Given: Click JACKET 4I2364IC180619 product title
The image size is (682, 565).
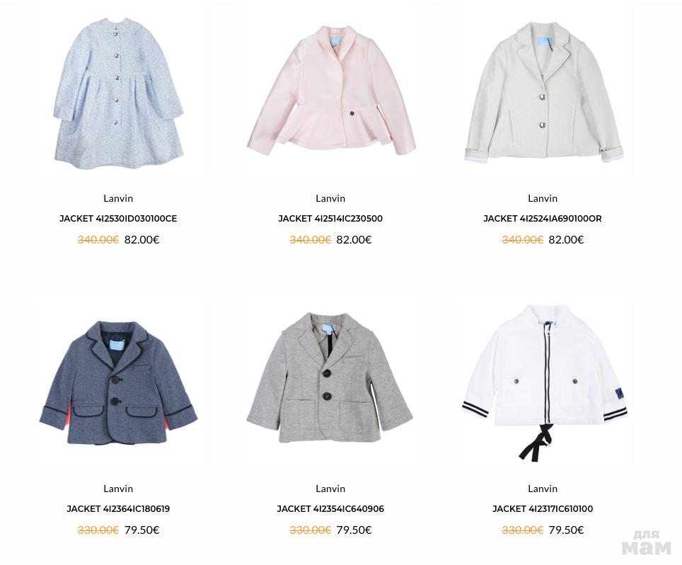Looking at the screenshot, I should pos(118,509).
